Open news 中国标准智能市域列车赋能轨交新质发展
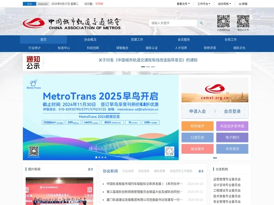 point(145,184)
